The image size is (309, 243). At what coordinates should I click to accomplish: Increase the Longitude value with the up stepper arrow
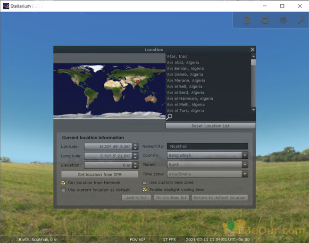click(135, 154)
